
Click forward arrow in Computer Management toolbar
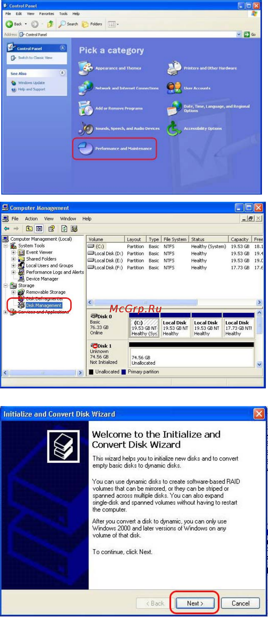click(16, 229)
